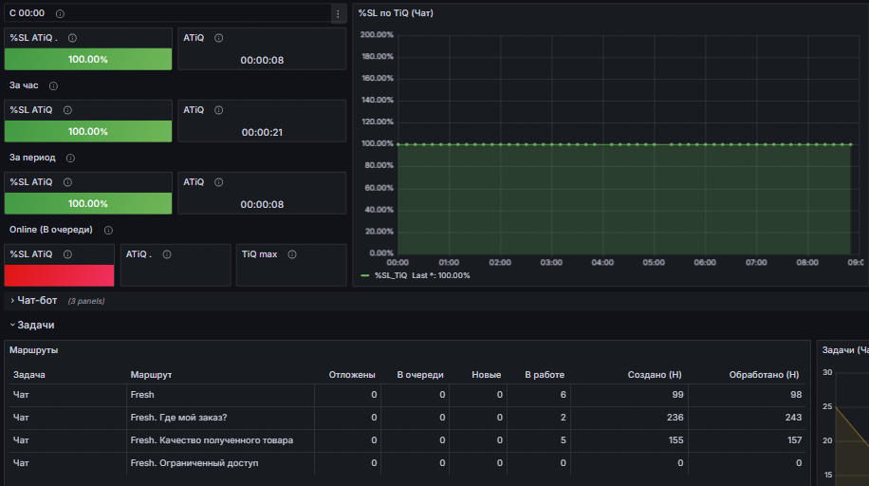
Task: Click the green 100.00% bar under За период
Action: (x=88, y=204)
